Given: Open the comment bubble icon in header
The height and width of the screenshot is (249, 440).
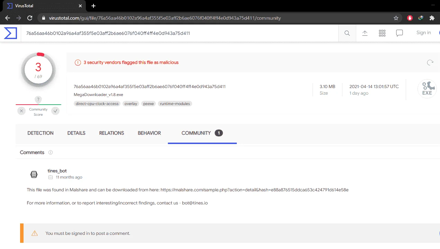Looking at the screenshot, I should [399, 33].
